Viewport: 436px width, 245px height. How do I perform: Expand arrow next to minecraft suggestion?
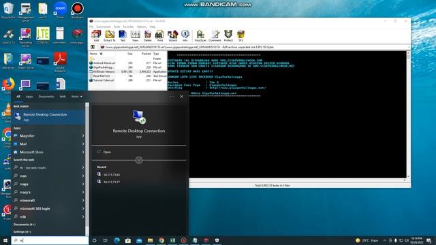coord(83,200)
